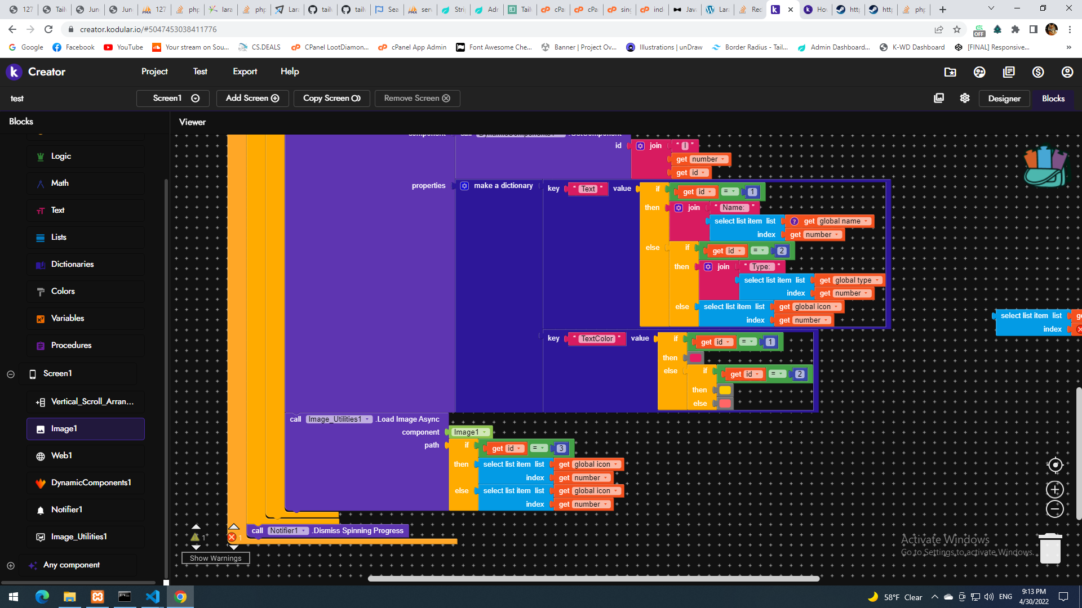Screen dimensions: 1082x608
Task: Click the yellow color block swatch
Action: pyautogui.click(x=725, y=390)
